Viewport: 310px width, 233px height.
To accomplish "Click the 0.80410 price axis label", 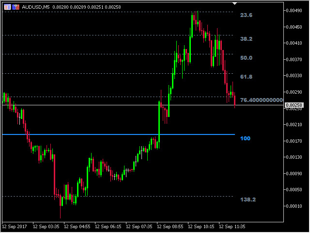I will pyautogui.click(x=294, y=43).
